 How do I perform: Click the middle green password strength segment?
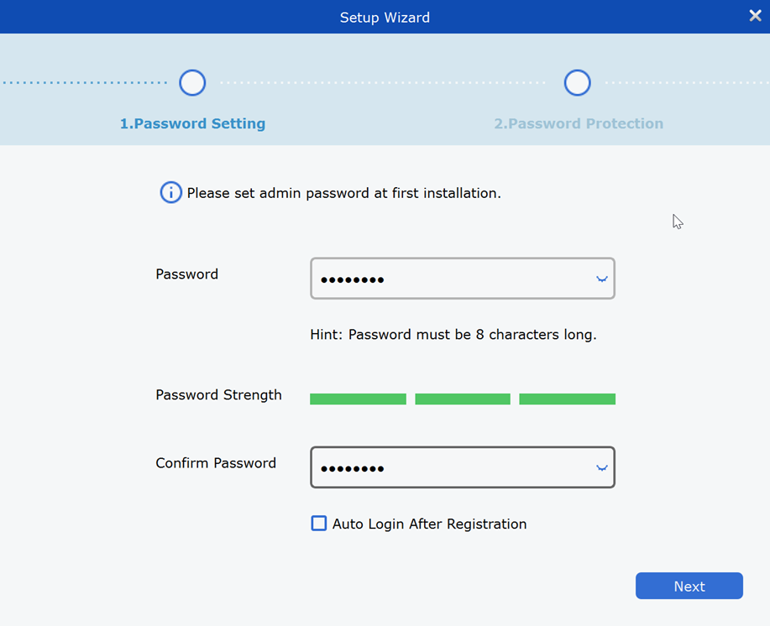point(463,399)
